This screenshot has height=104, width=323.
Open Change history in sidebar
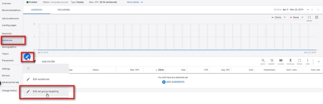click(x=9, y=91)
